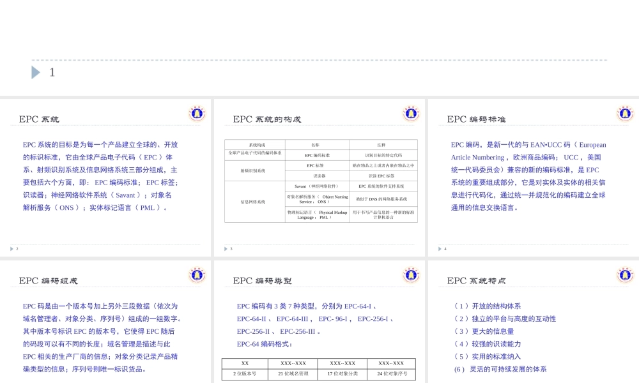Select the EPC 系统 slide thumbnail
The width and height of the screenshot is (639, 383).
[x=105, y=176]
